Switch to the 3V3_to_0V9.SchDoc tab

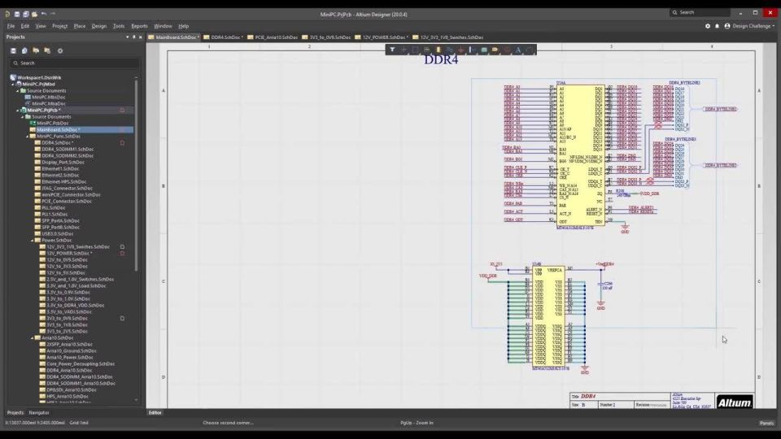[326, 37]
